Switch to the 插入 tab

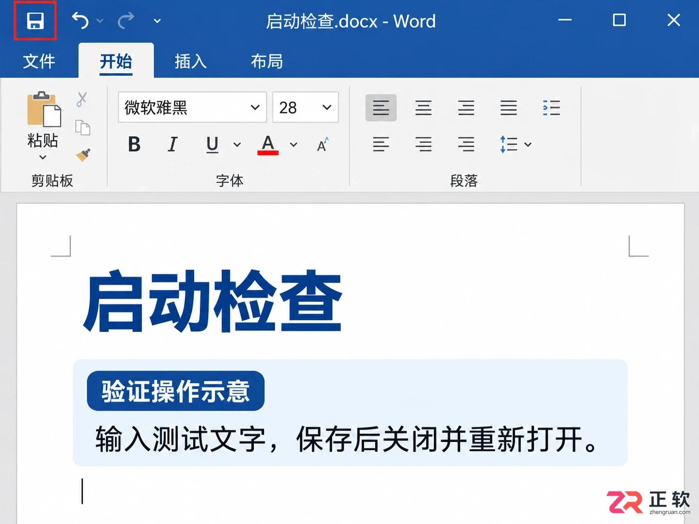[191, 61]
